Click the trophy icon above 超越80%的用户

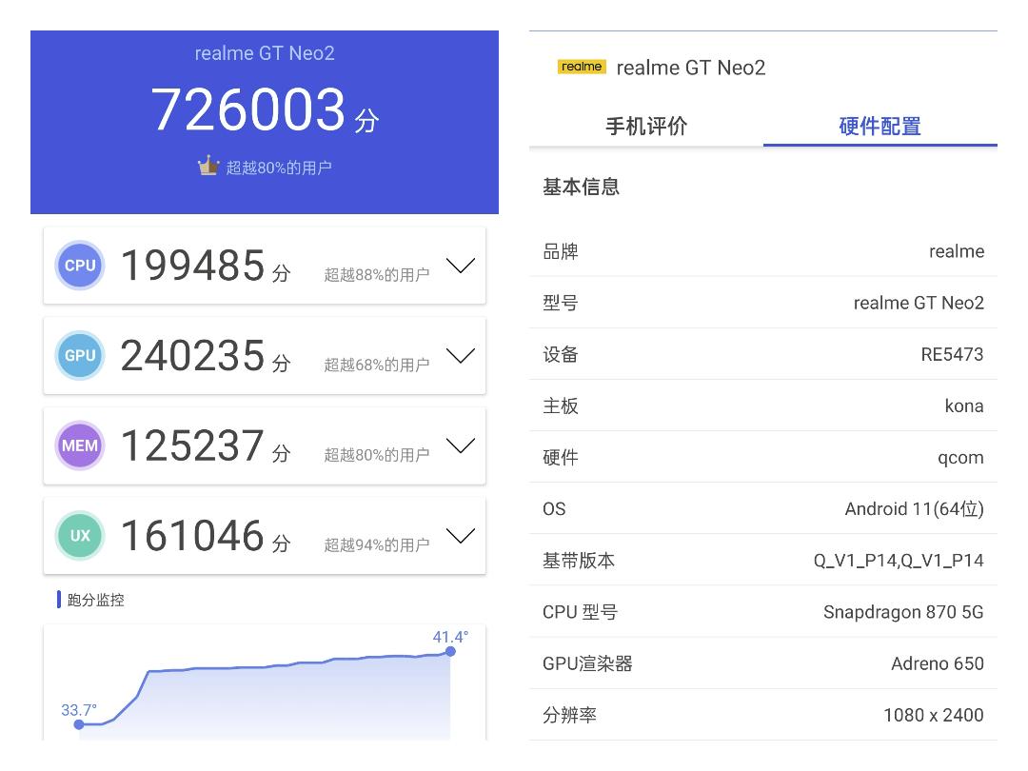[x=208, y=165]
